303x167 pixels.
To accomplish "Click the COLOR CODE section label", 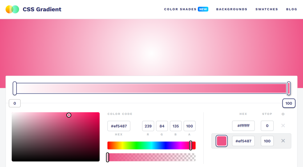I will (120, 114).
